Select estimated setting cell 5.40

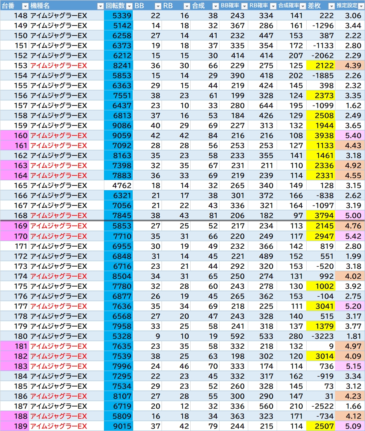pos(350,136)
